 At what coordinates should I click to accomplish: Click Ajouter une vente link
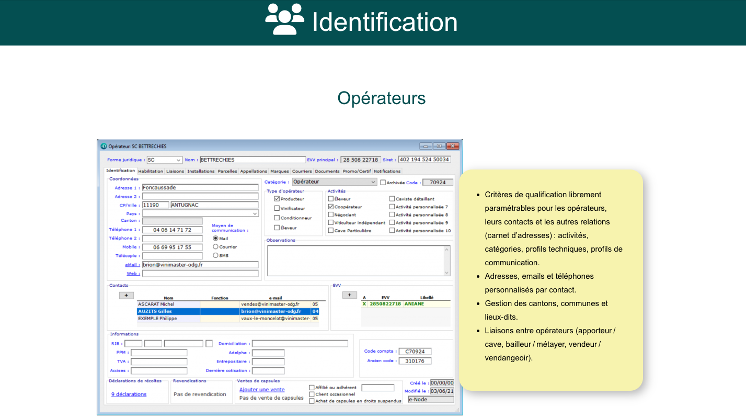coord(262,390)
